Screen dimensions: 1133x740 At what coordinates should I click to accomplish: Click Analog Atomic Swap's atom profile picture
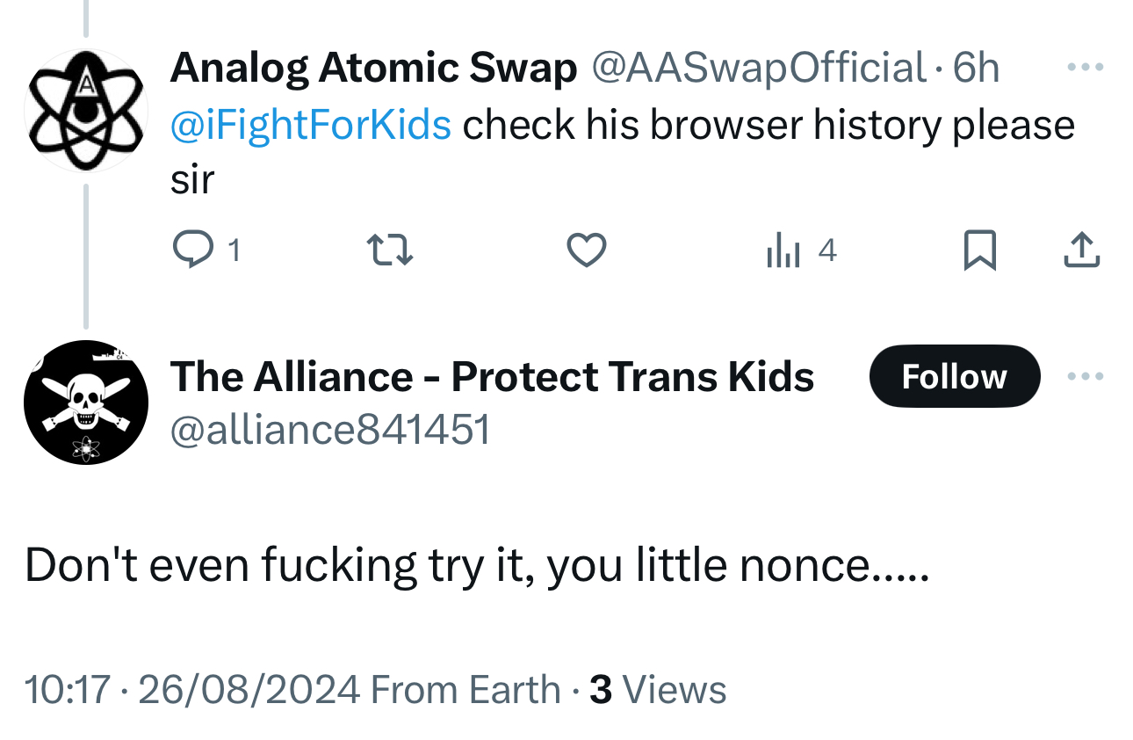pyautogui.click(x=85, y=111)
